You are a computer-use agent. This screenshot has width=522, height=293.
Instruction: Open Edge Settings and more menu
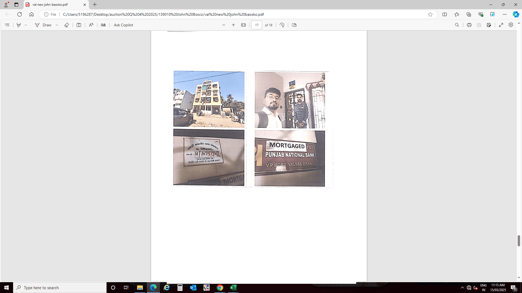[505, 14]
